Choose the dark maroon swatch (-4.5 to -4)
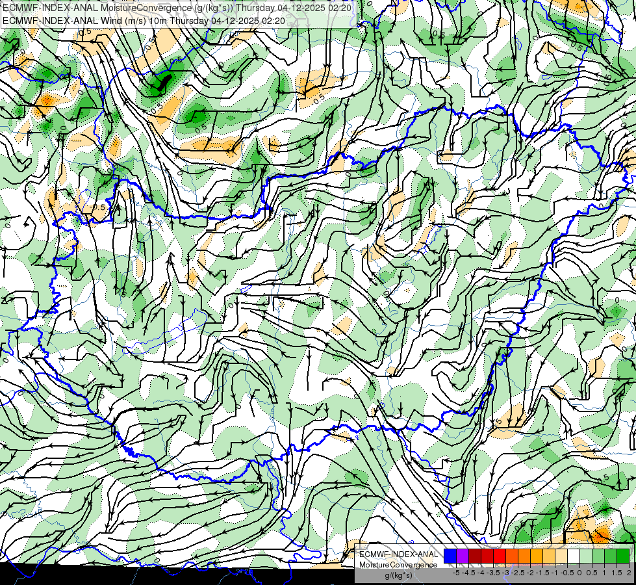This screenshot has height=585, width=636. point(475,556)
